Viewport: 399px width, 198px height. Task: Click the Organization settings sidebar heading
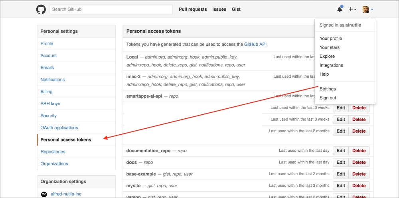63,182
